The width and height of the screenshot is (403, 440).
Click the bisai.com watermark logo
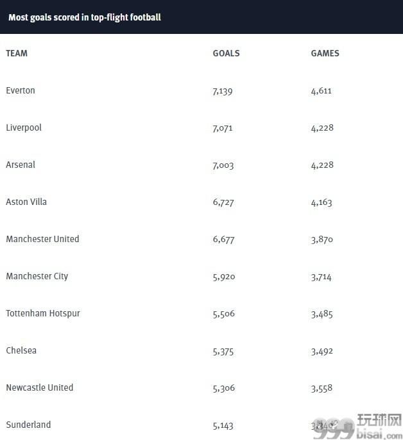(359, 427)
